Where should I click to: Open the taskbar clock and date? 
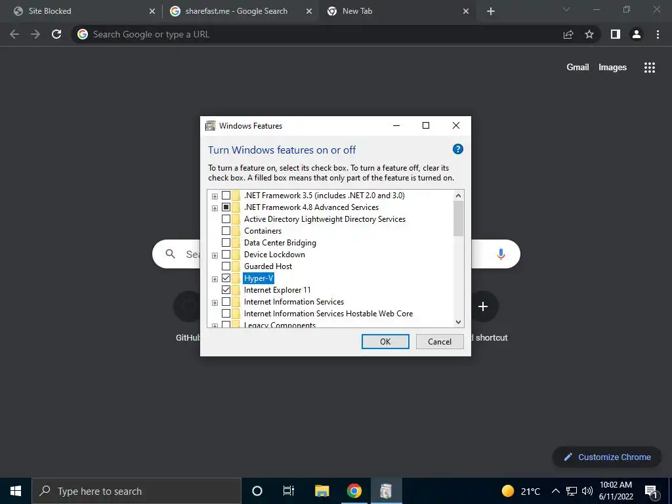616,491
